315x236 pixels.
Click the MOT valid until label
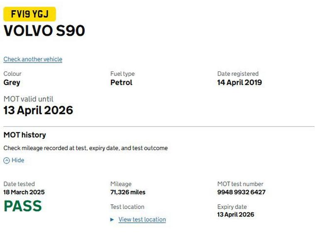click(x=28, y=99)
